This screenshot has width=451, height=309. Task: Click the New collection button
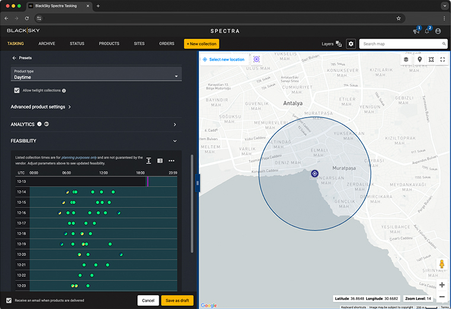click(202, 44)
